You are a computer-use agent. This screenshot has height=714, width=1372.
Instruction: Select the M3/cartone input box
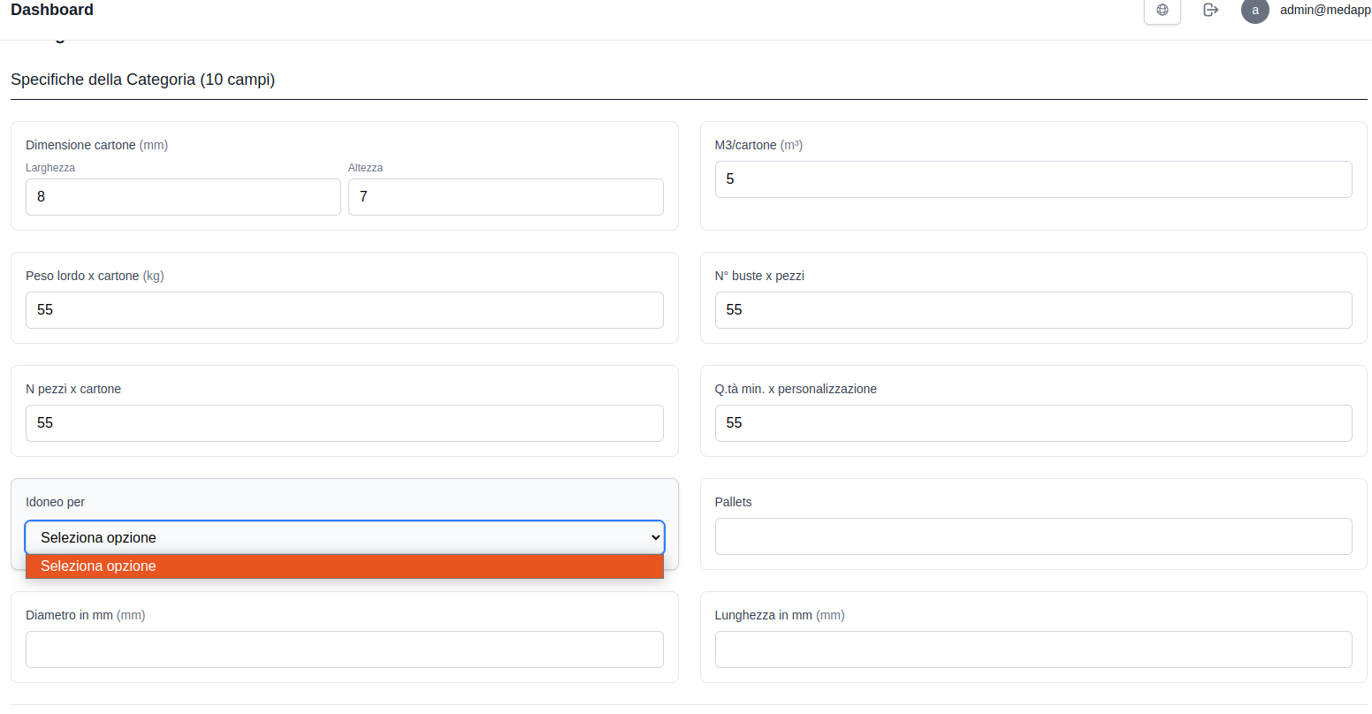click(x=1033, y=179)
